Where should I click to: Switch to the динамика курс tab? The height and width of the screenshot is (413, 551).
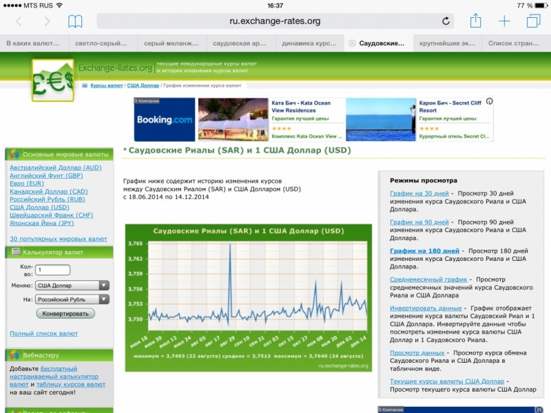click(x=309, y=43)
